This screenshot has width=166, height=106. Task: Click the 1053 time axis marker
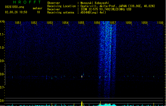point(50,23)
